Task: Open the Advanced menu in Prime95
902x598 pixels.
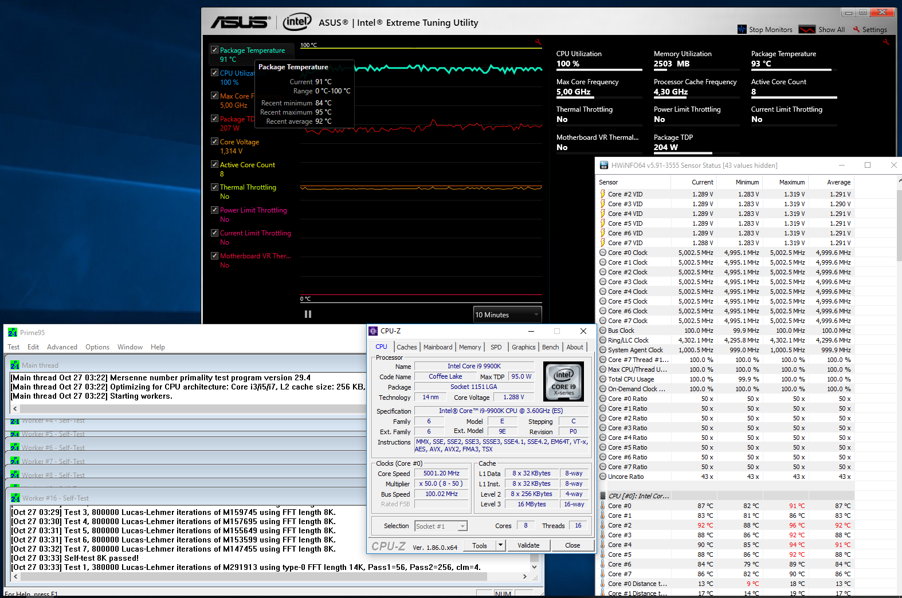Action: coord(62,347)
